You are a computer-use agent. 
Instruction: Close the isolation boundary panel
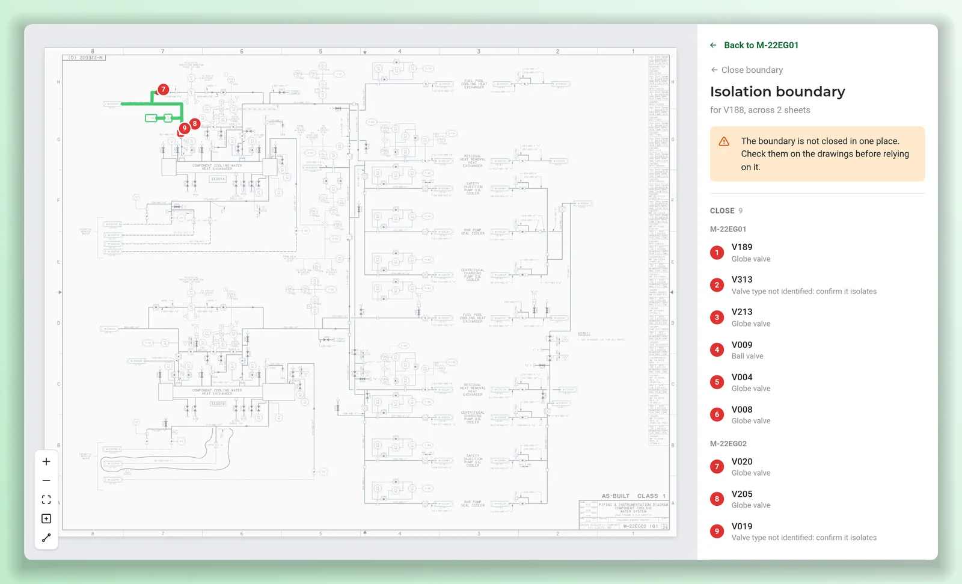[747, 70]
